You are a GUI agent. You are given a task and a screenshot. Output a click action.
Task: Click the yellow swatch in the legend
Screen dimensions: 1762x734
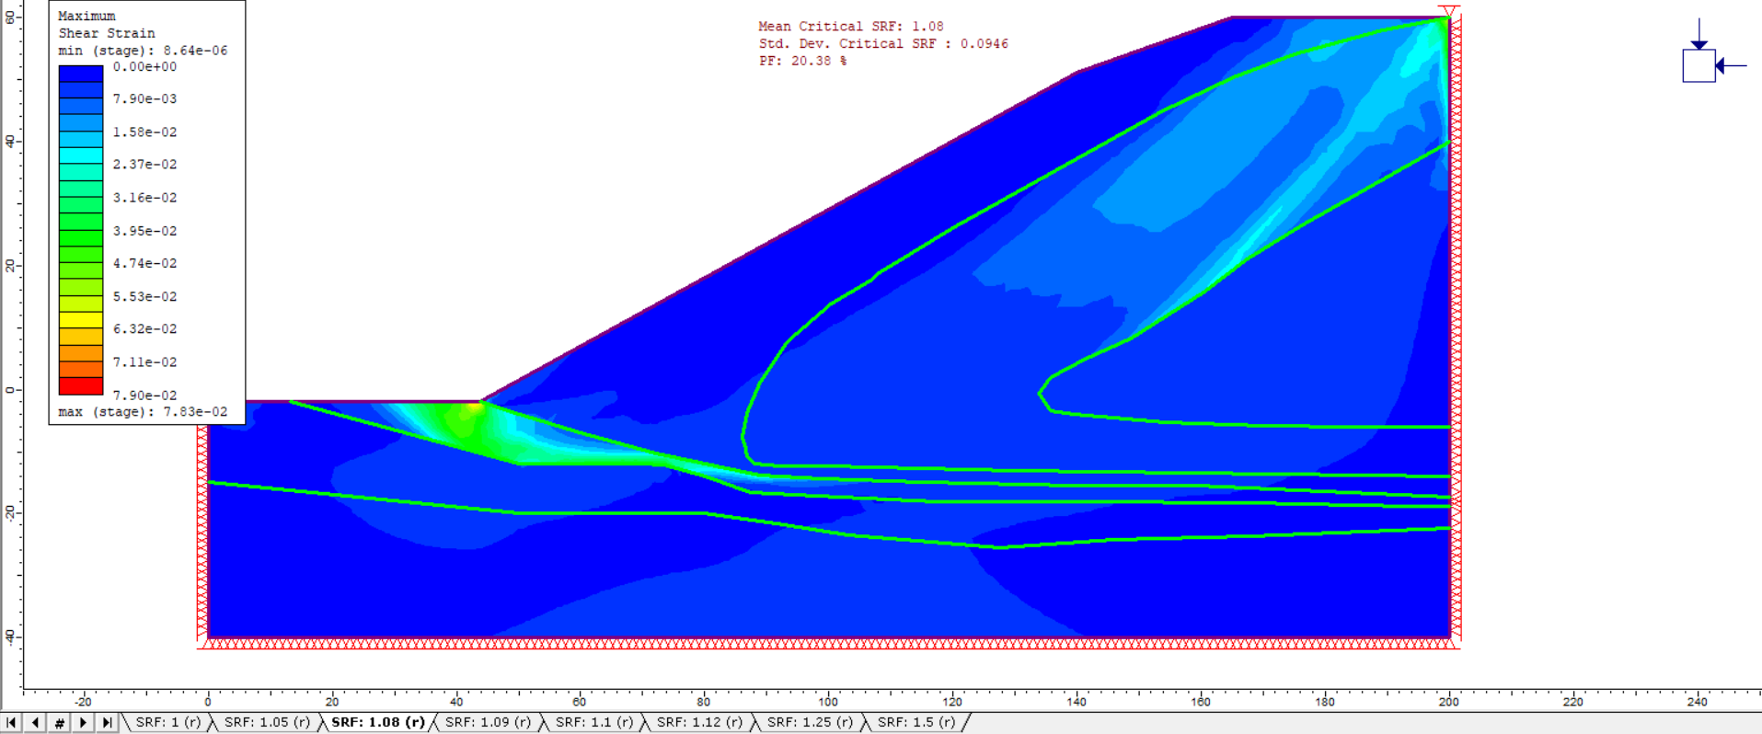81,320
